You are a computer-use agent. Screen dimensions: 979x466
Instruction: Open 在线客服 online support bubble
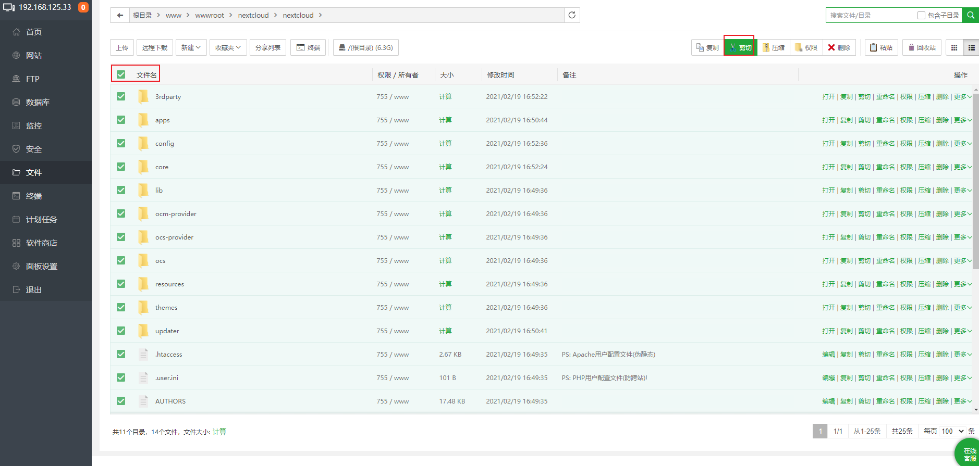tap(969, 454)
